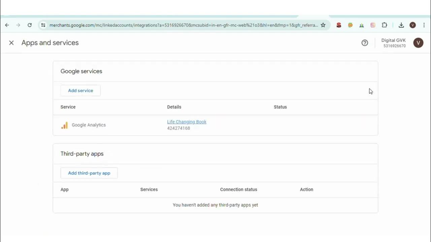Screen dimensions: 431x242
Task: Open the Chrome profile avatar
Action: (x=413, y=25)
